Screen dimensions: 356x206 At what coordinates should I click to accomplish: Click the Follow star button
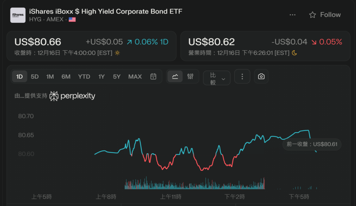(325, 15)
